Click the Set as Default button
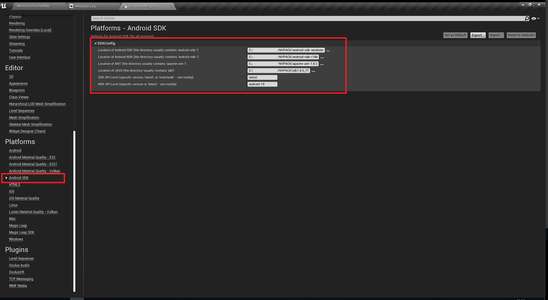The height and width of the screenshot is (300, 548). (x=456, y=35)
